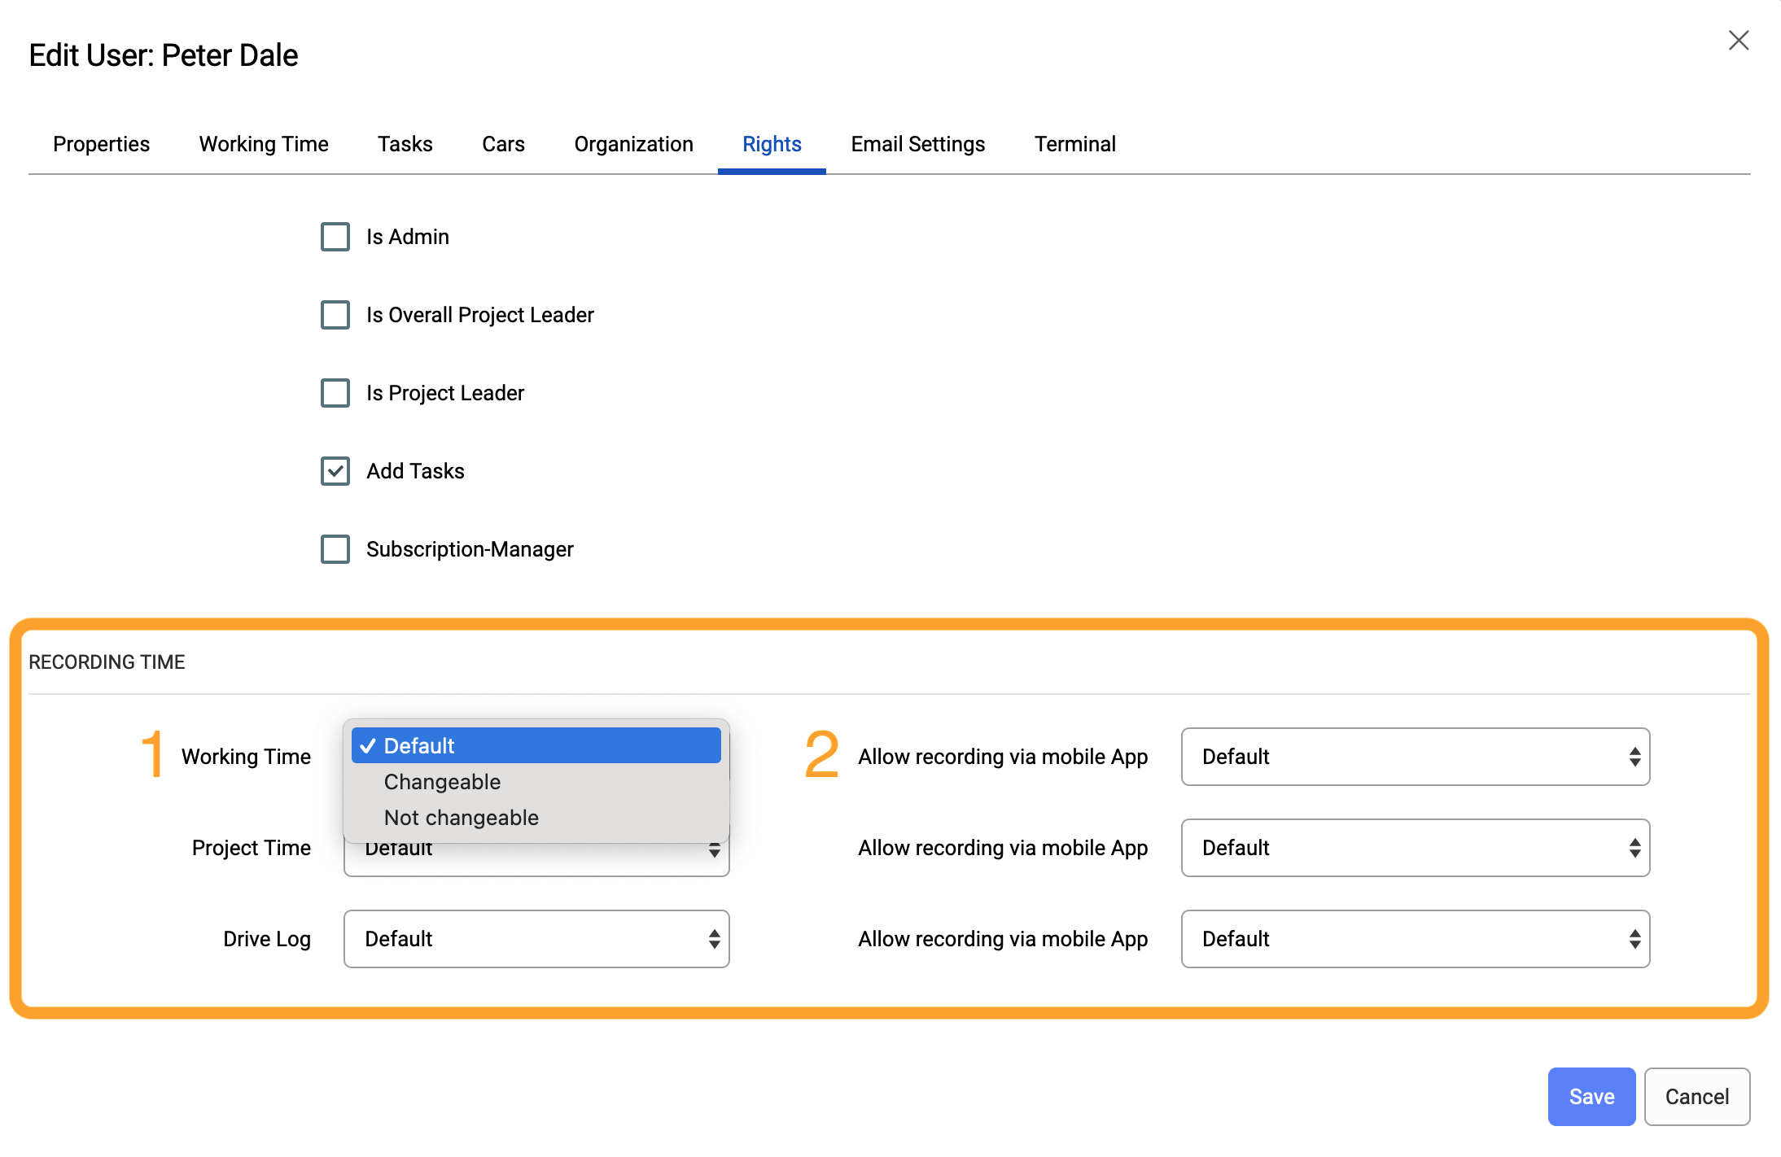Viewport: 1781px width, 1157px height.
Task: Click the Rights tab
Action: pyautogui.click(x=772, y=144)
